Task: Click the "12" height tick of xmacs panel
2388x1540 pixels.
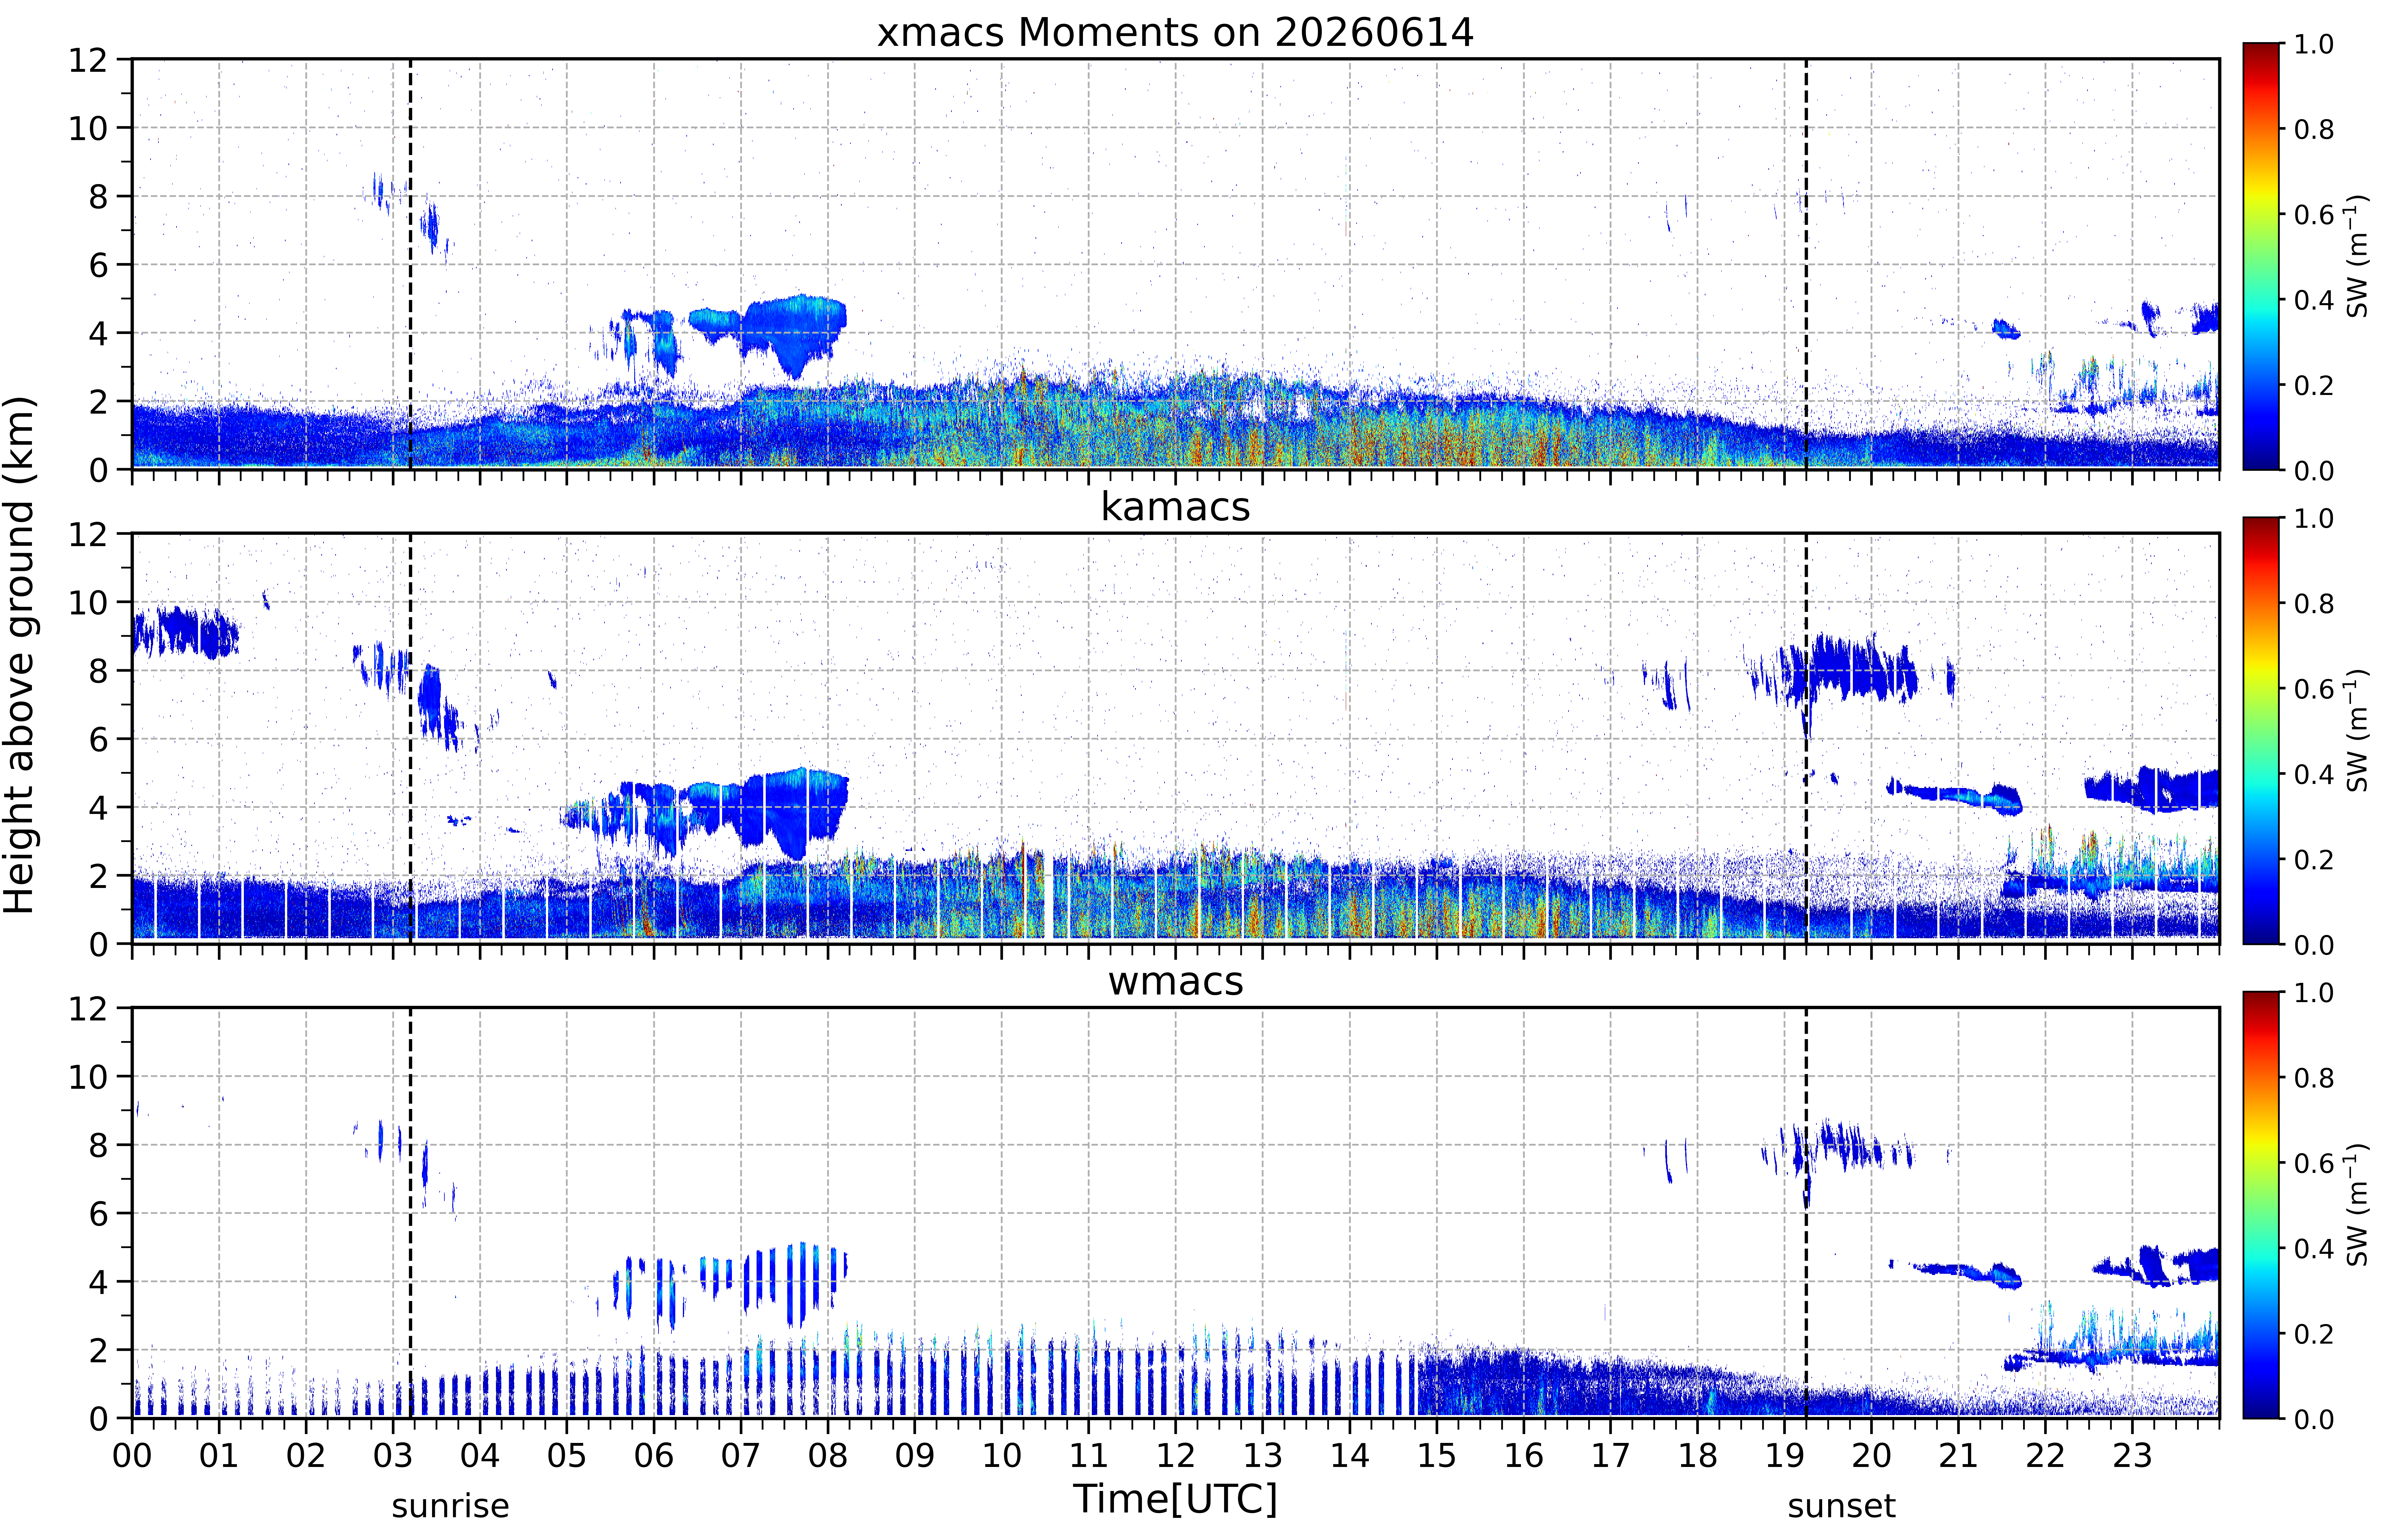Action: (88, 60)
